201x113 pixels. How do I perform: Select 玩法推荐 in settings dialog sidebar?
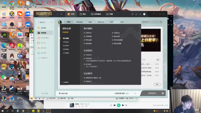click(x=66, y=46)
